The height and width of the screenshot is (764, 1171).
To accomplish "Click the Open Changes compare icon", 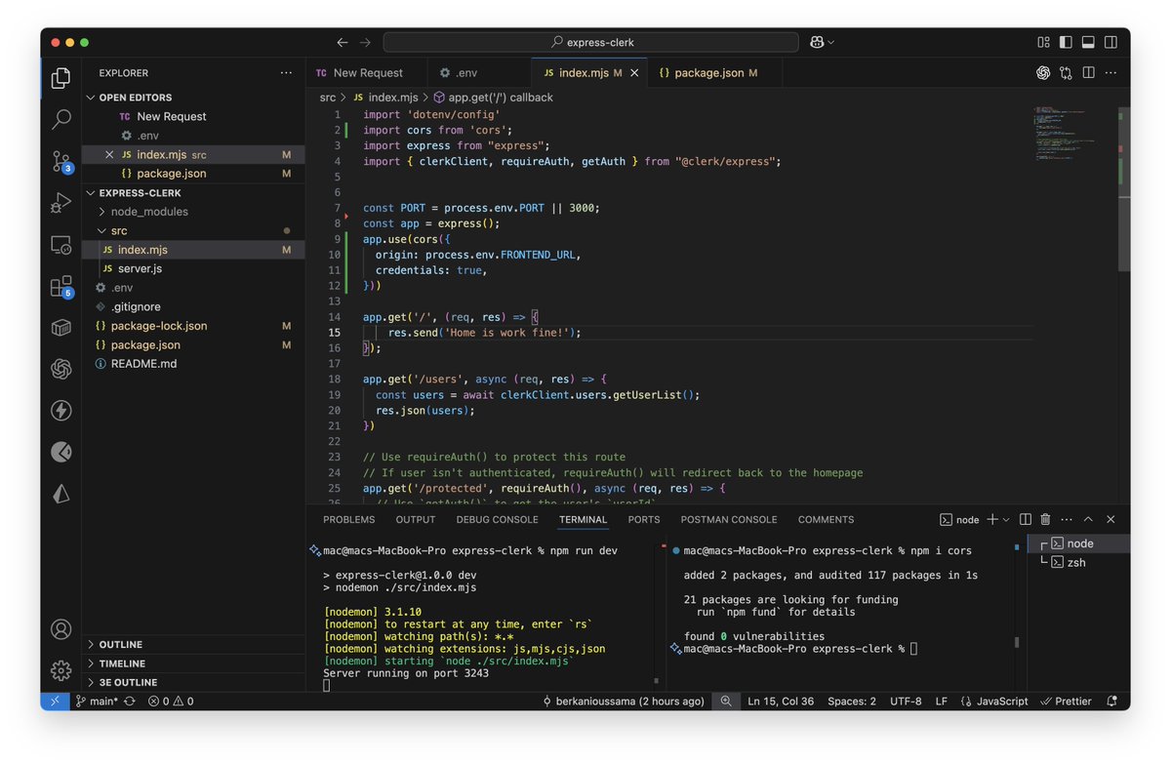I will [1066, 73].
